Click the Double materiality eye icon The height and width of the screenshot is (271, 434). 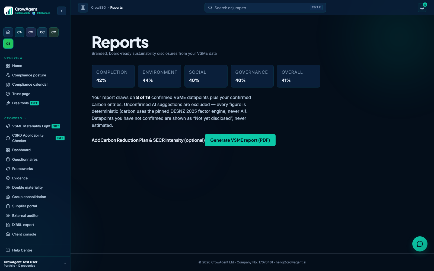pyautogui.click(x=8, y=188)
